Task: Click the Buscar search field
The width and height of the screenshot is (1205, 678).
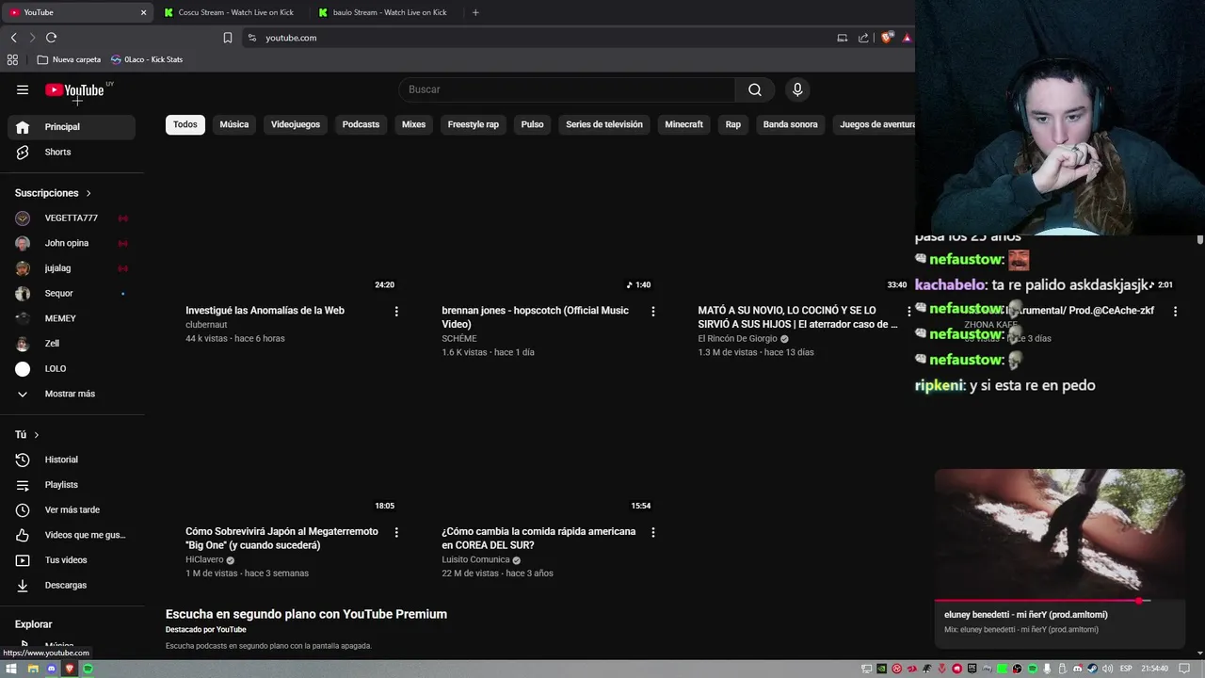Action: tap(567, 89)
